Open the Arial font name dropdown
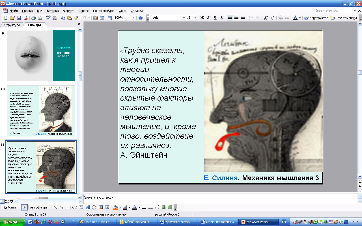Image resolution: width=362 pixels, height=226 pixels. click(184, 18)
